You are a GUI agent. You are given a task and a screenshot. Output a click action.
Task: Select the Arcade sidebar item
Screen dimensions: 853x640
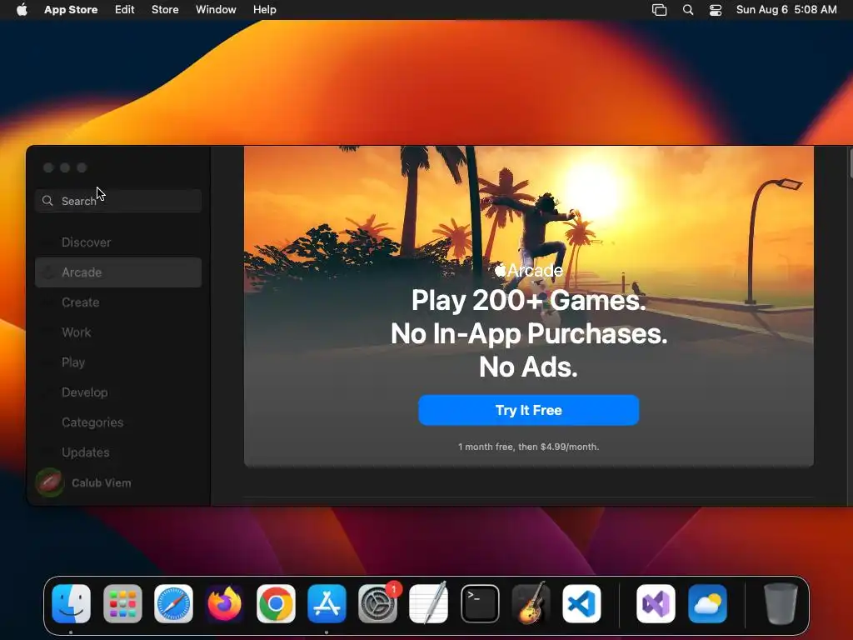pyautogui.click(x=118, y=272)
